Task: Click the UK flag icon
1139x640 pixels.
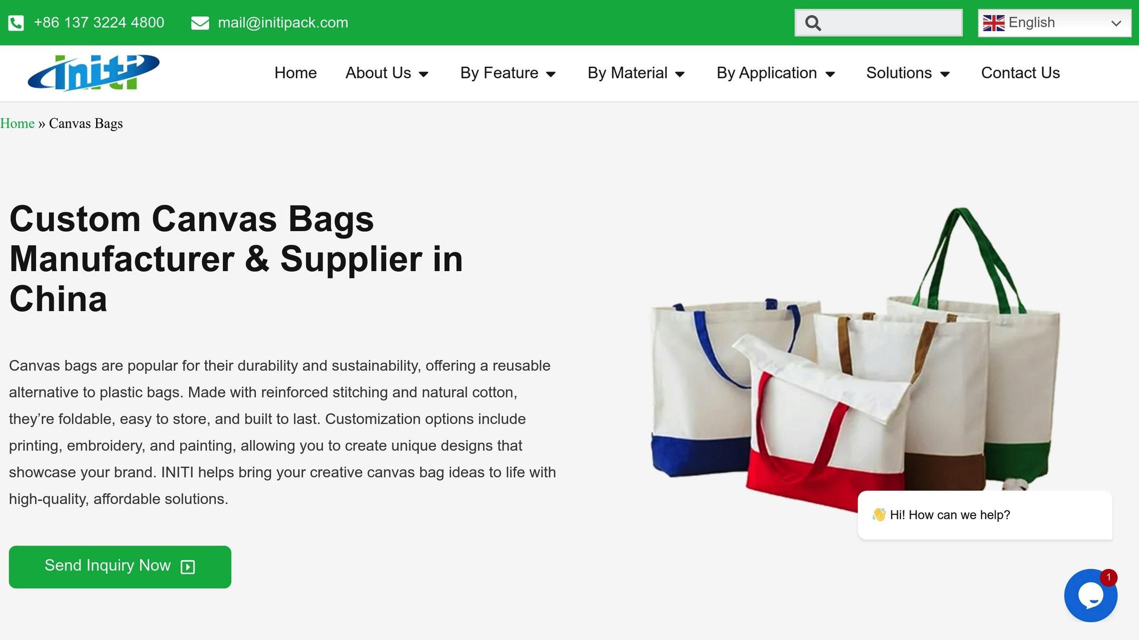Action: click(993, 23)
